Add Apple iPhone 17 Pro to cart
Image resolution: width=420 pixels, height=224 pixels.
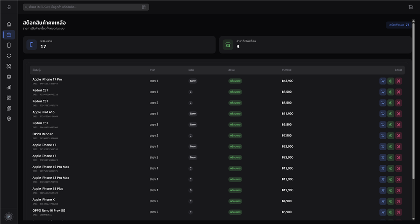[x=383, y=81]
